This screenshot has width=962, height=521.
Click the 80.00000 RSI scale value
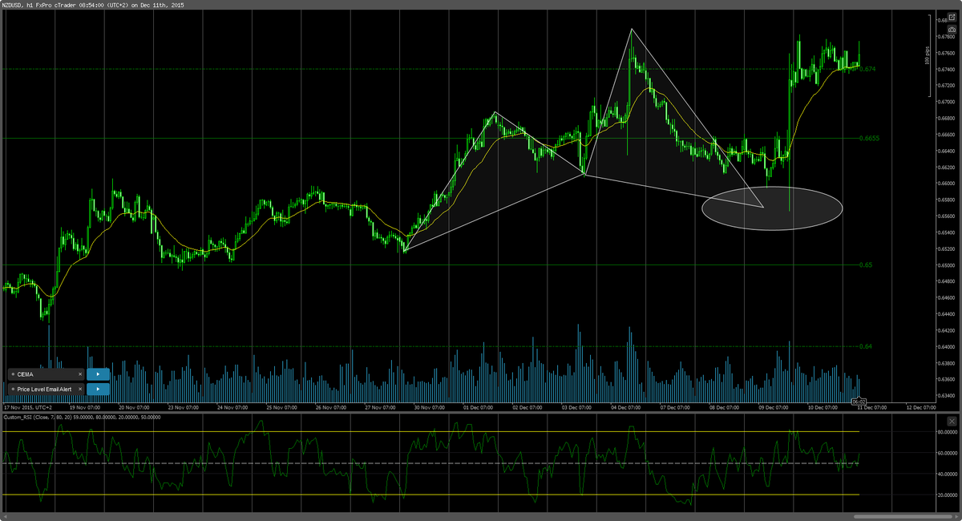(x=948, y=432)
